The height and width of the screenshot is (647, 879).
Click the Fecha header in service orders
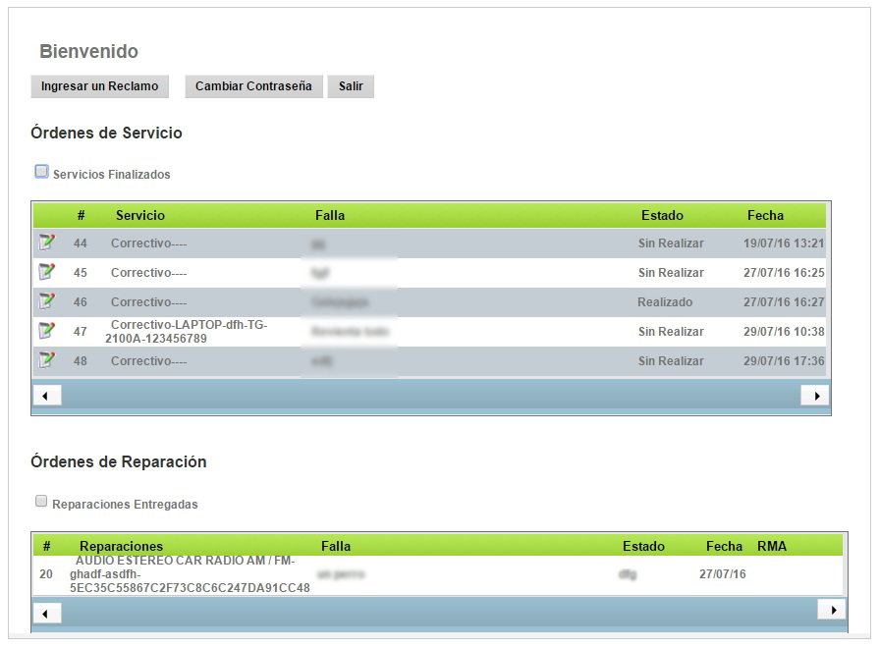click(765, 215)
